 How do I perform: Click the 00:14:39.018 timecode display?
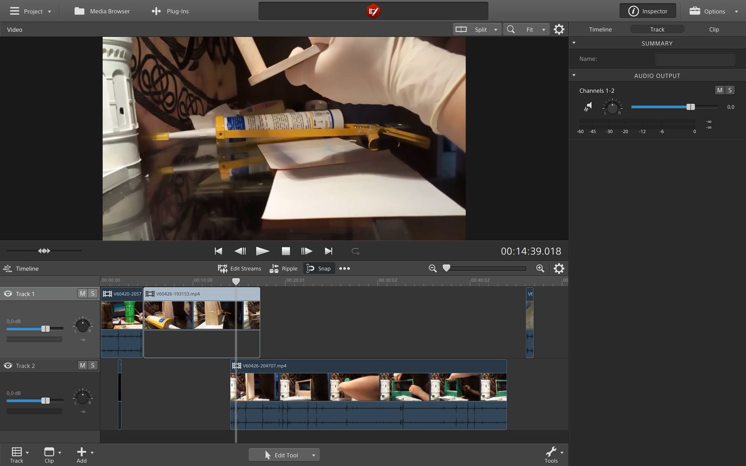[x=531, y=251]
